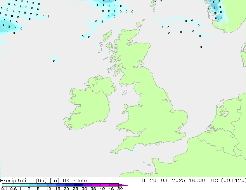Click the legend value label '30'
Screen dimensions: 246x190
coord(84,188)
